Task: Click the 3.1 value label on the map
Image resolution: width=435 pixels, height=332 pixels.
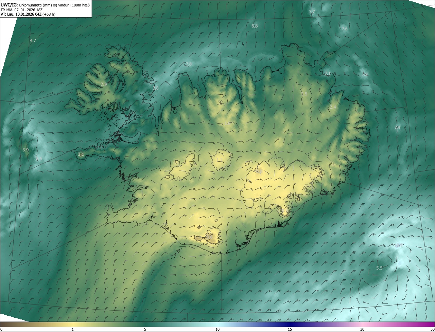Action: (81, 154)
